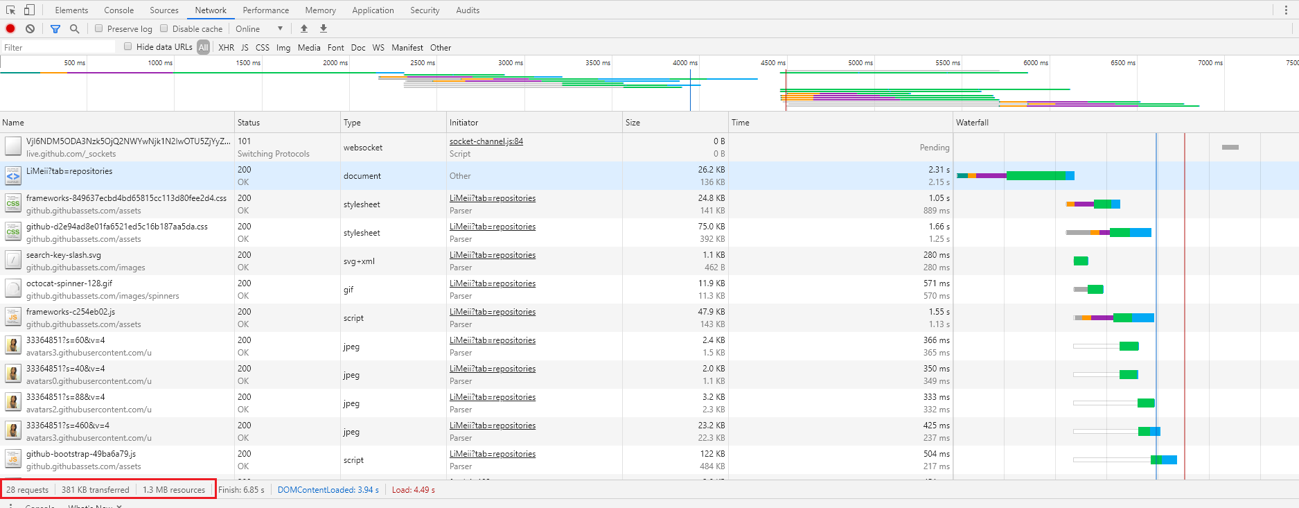Viewport: 1299px width, 508px height.
Task: Filter requests by Img type
Action: (x=283, y=47)
